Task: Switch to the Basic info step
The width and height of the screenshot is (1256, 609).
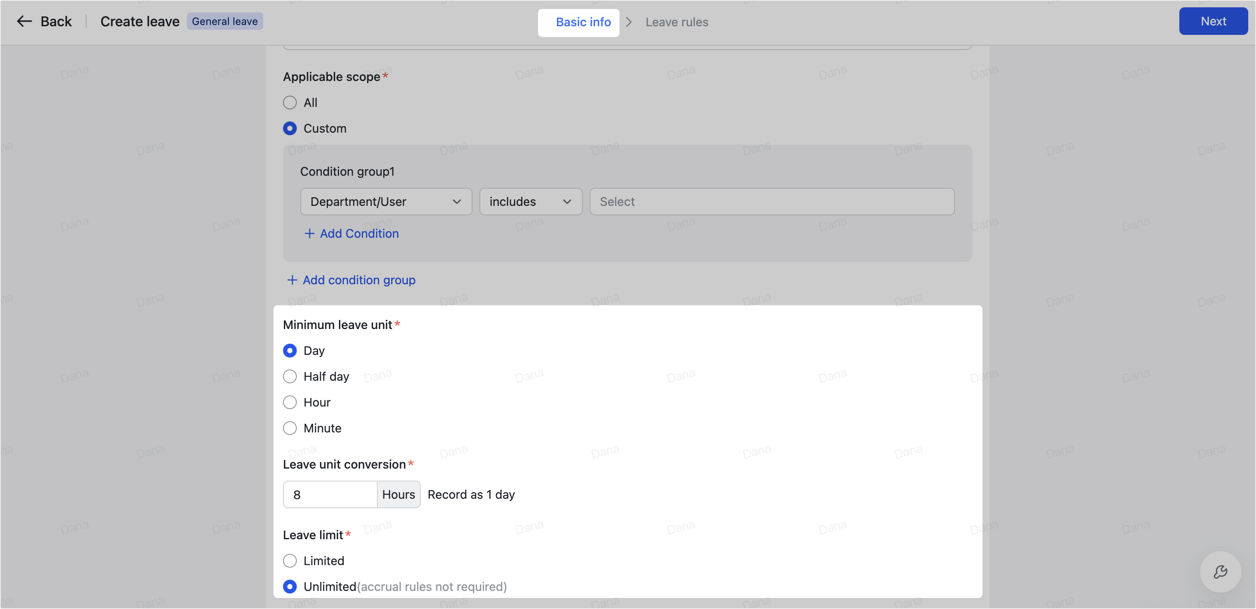Action: pos(583,22)
